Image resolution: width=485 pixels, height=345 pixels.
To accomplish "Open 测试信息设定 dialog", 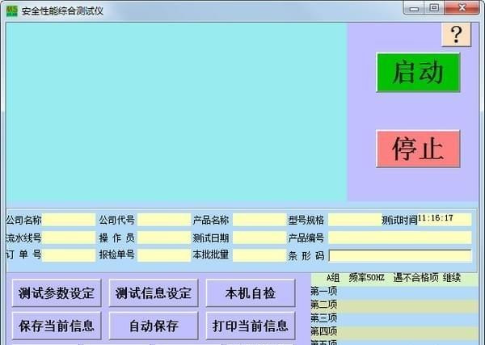I will pos(154,292).
